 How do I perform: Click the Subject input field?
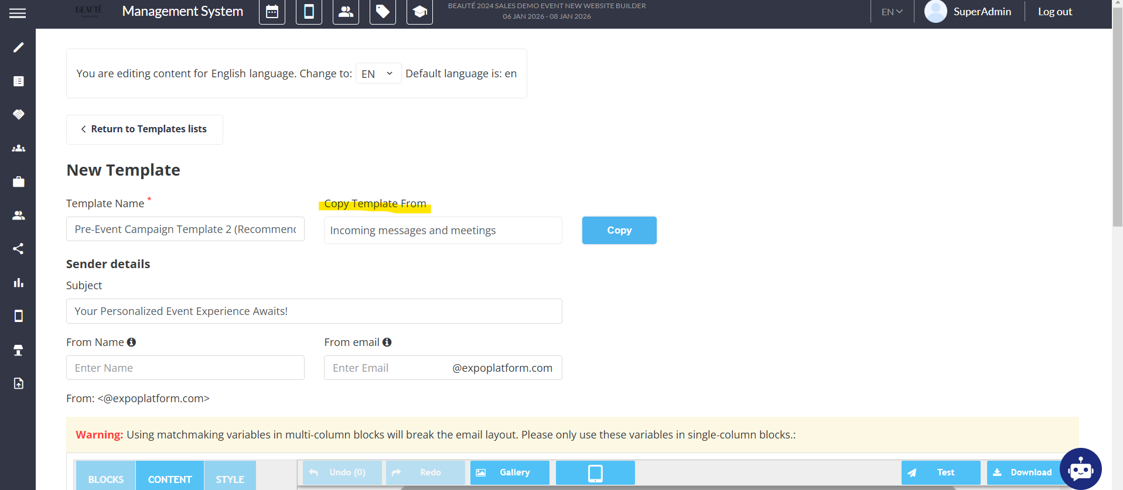(313, 311)
